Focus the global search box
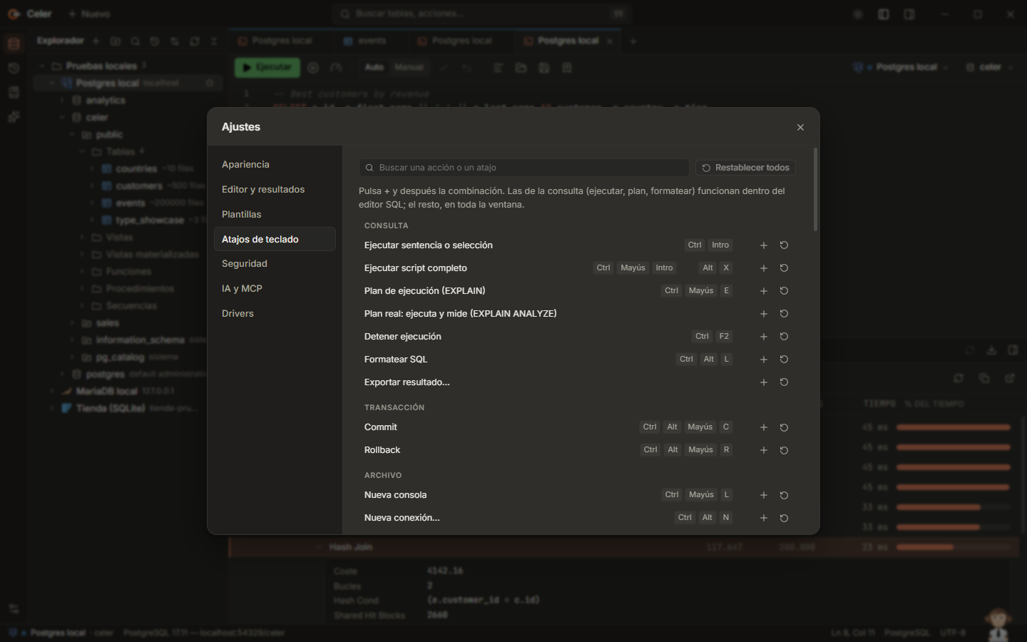1027x642 pixels. click(482, 14)
